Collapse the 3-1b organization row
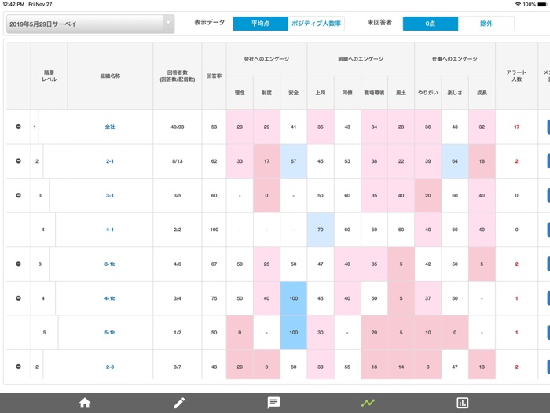The image size is (550, 413). 19,264
